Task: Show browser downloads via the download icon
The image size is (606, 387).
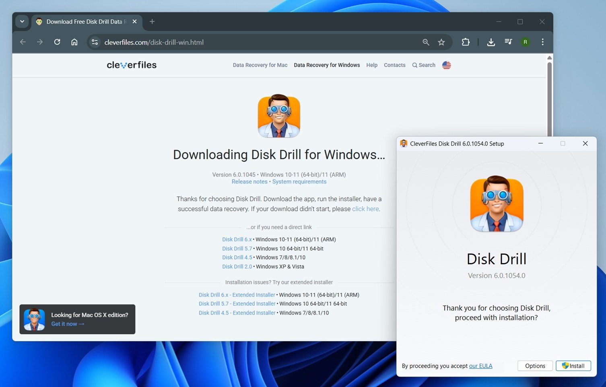Action: pyautogui.click(x=491, y=42)
